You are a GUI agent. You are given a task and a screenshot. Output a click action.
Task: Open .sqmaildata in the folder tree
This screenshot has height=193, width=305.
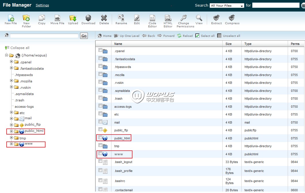(24, 94)
